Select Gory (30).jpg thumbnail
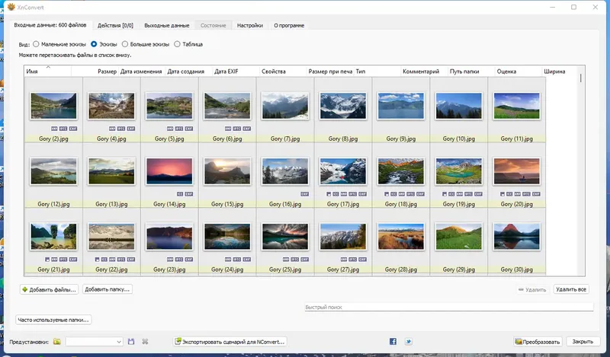Screen dimensions: 610x357 coord(517,236)
